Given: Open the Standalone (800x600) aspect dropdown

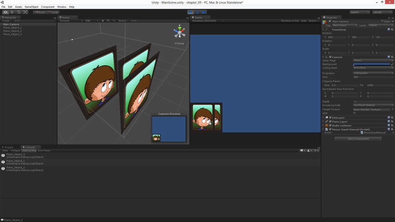Looking at the screenshot, I should click(x=208, y=21).
